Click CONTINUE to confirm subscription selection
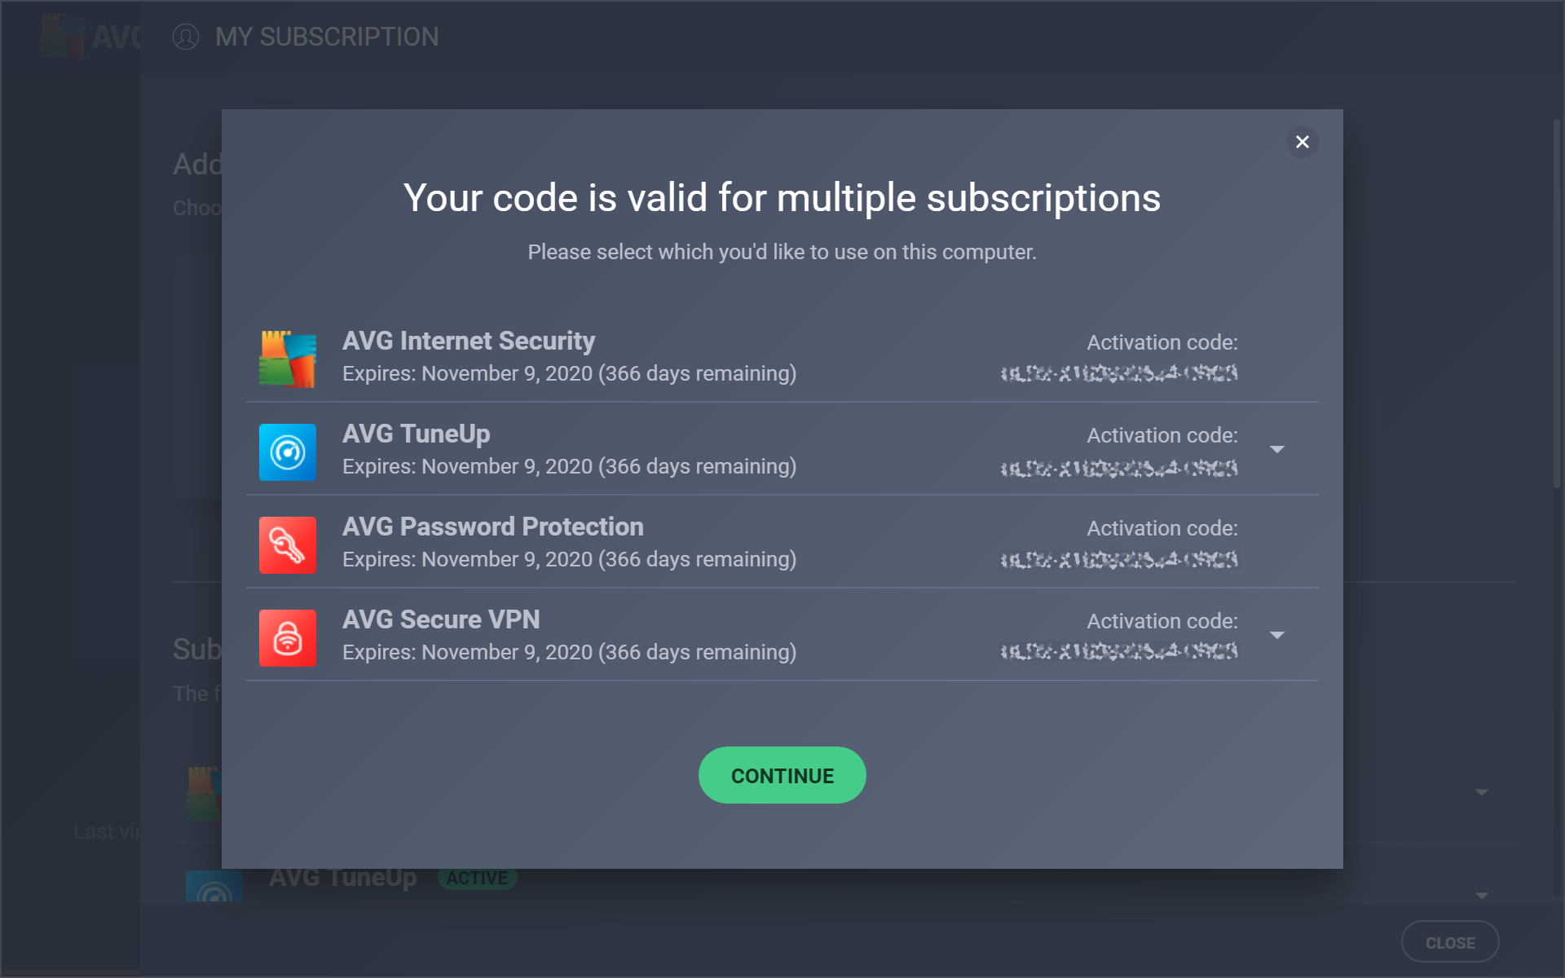Image resolution: width=1565 pixels, height=978 pixels. 782,775
